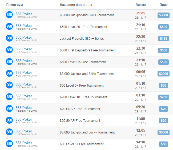Open the 888 logo for $200 Level 10+ tournament

click(9, 97)
